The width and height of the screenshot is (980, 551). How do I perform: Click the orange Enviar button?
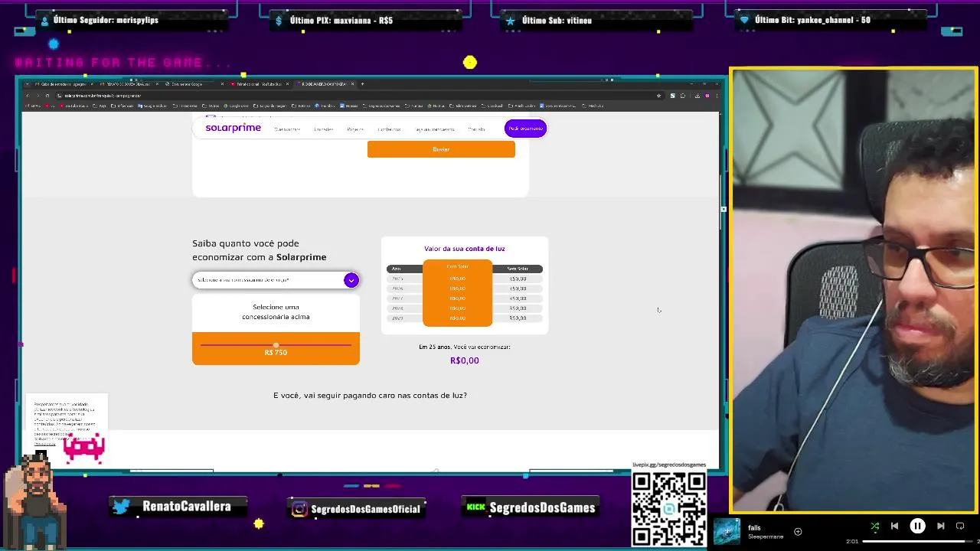click(441, 149)
